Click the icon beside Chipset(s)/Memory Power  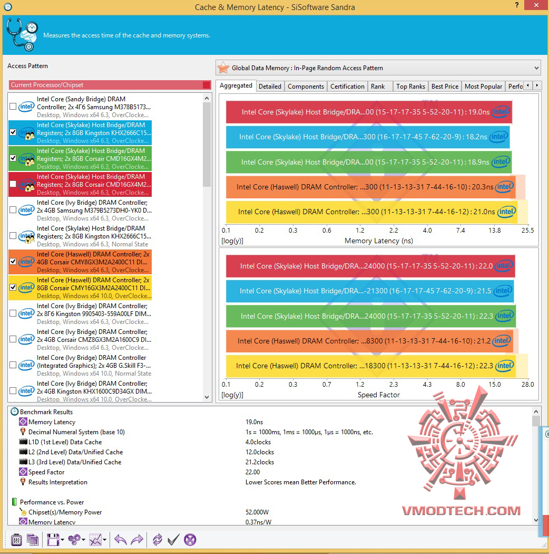(23, 512)
